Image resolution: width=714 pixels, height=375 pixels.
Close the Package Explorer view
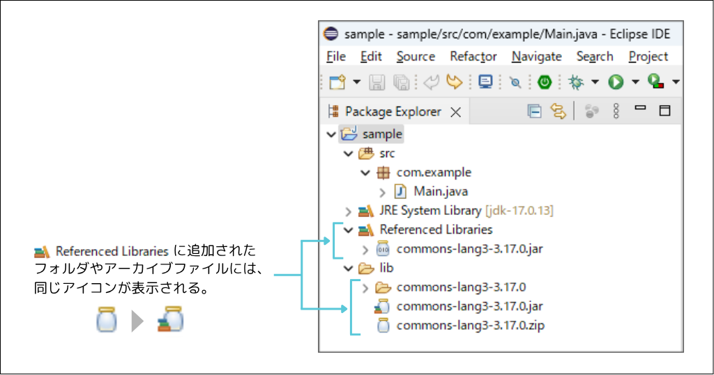click(x=455, y=112)
